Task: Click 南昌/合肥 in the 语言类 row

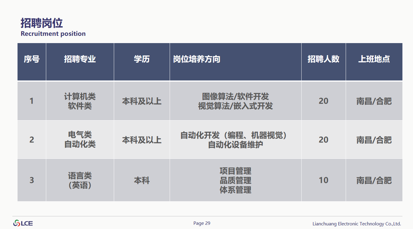Action: point(374,180)
